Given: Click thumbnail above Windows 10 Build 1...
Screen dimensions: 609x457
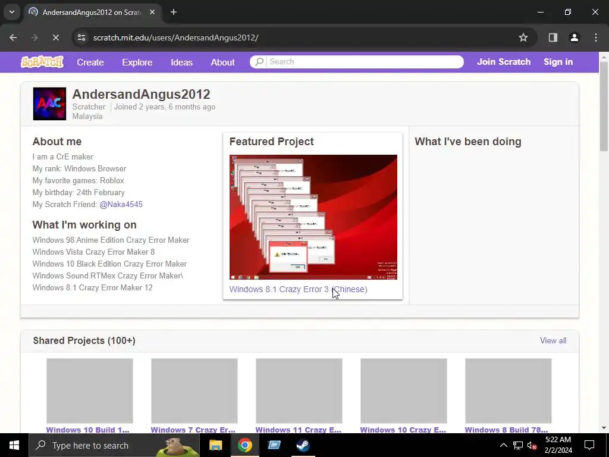Looking at the screenshot, I should (90, 390).
